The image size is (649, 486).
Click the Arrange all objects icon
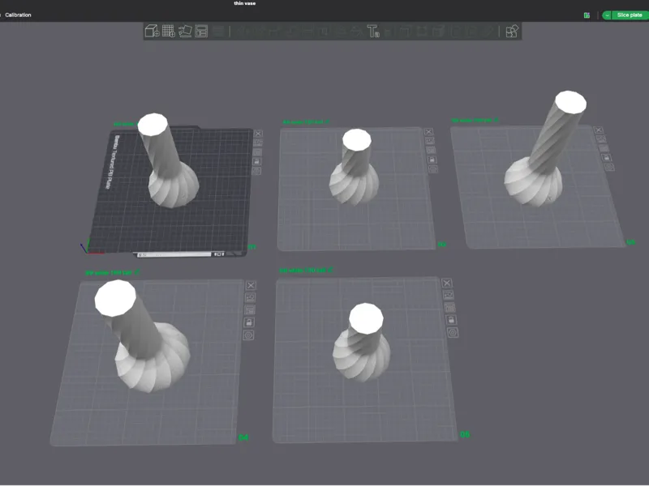click(x=201, y=31)
